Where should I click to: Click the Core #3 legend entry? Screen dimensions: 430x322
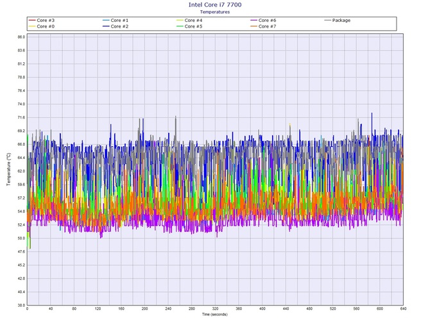tap(42, 21)
